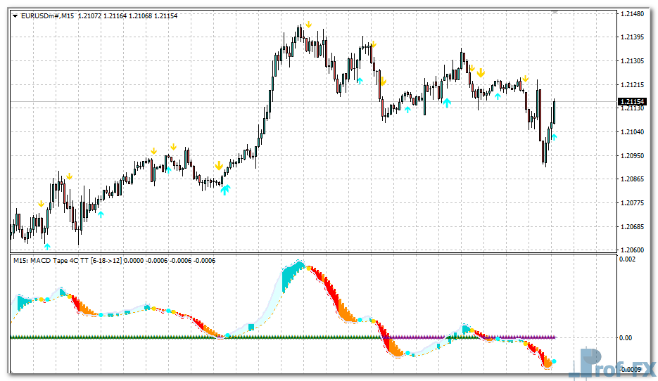Click the 1.21480 level on the price scale
658x381 pixels.
click(x=631, y=13)
